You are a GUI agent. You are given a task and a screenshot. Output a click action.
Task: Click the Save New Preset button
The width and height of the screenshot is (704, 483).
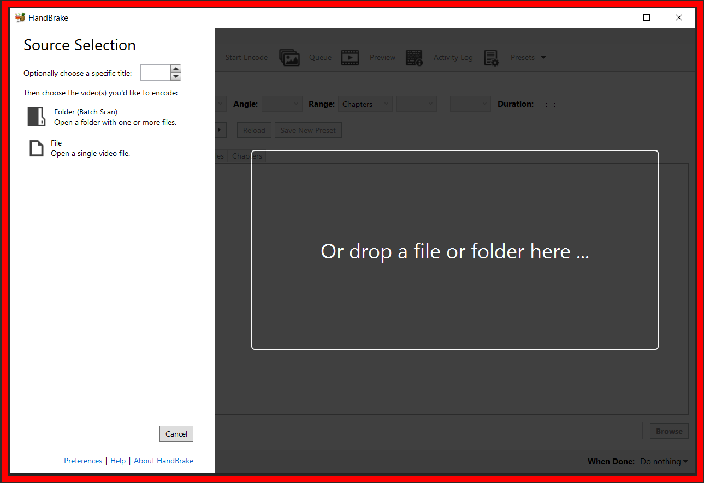pyautogui.click(x=308, y=130)
